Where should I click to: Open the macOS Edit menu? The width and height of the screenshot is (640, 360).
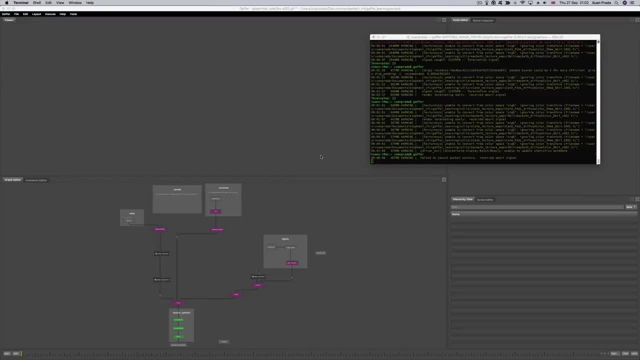pos(48,2)
